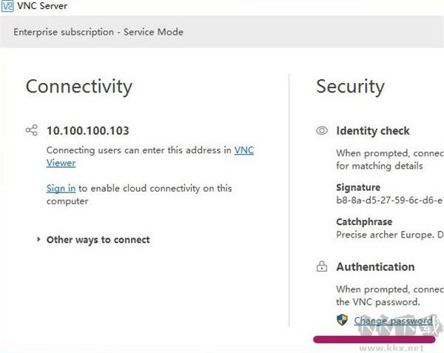Screen dimensions: 444x353
Task: Follow the Sign in link
Action: (61, 189)
